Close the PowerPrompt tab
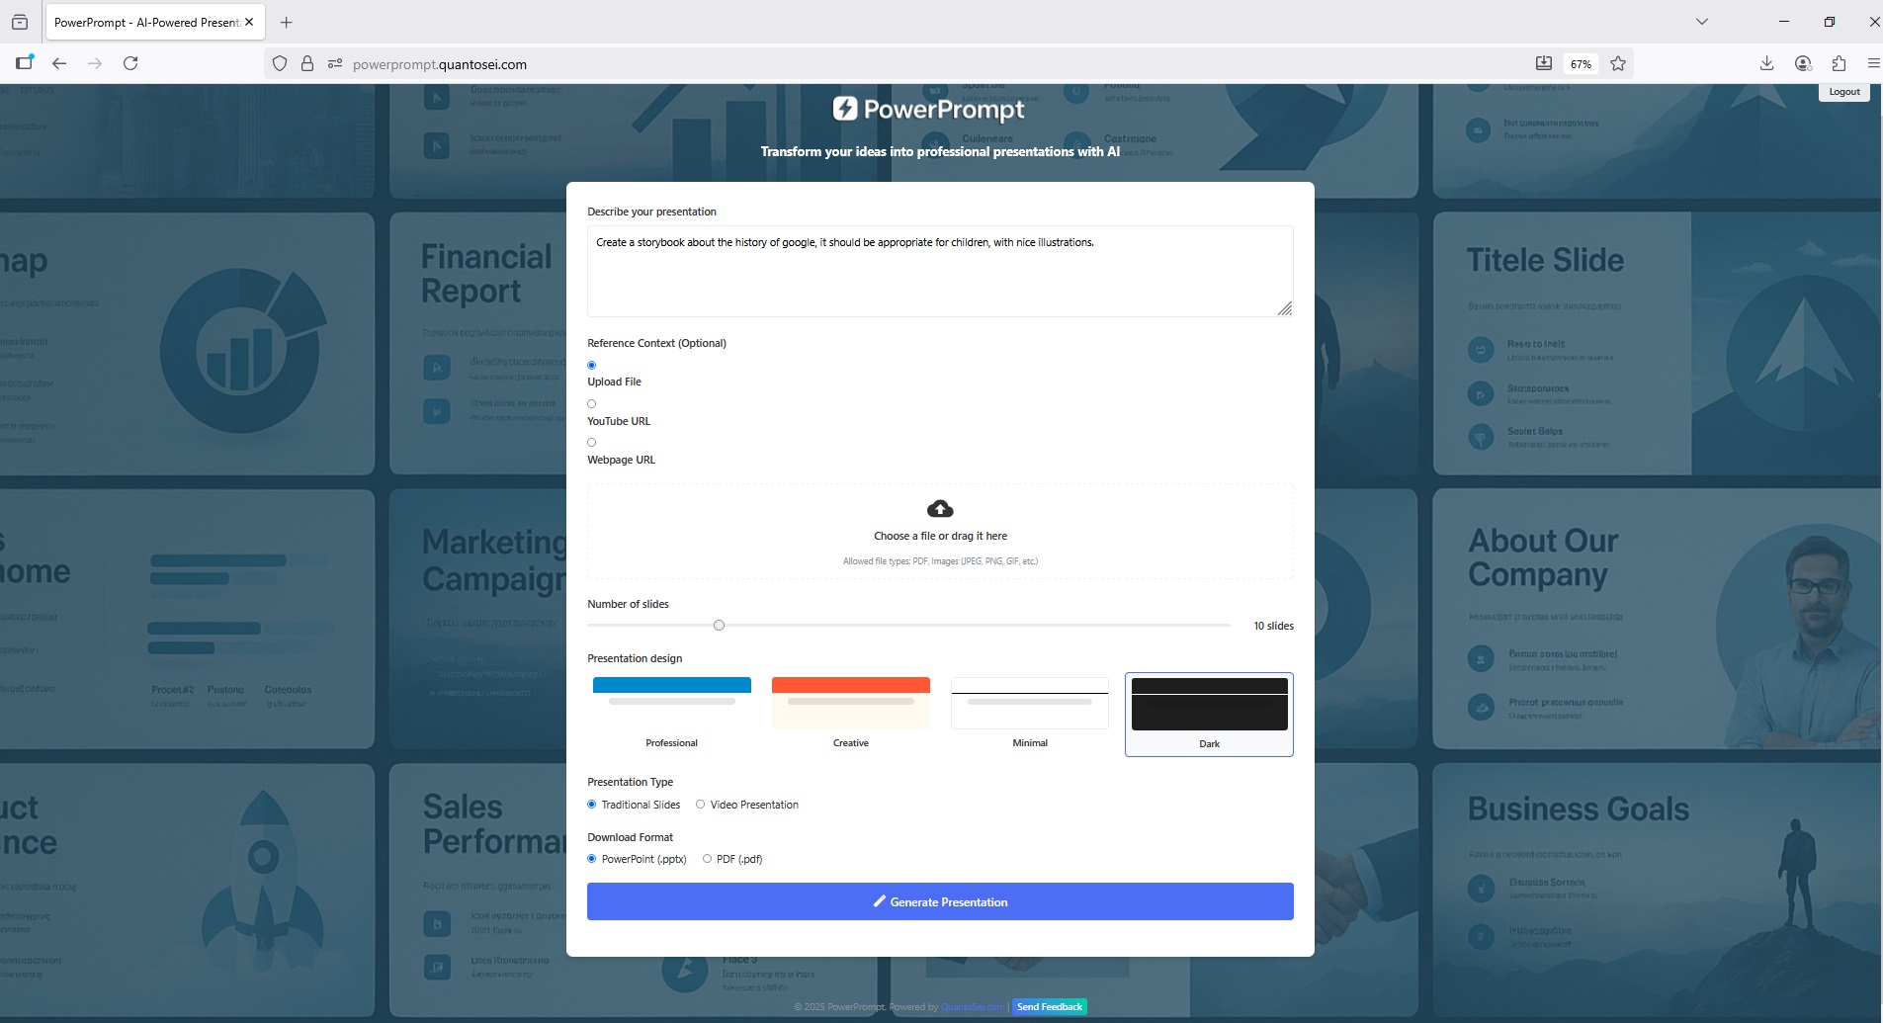The width and height of the screenshot is (1883, 1023). [249, 22]
